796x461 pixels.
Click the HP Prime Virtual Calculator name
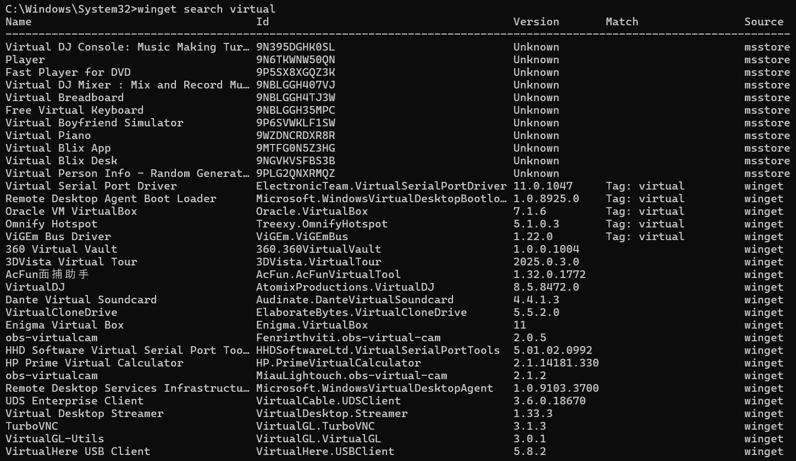tap(95, 363)
